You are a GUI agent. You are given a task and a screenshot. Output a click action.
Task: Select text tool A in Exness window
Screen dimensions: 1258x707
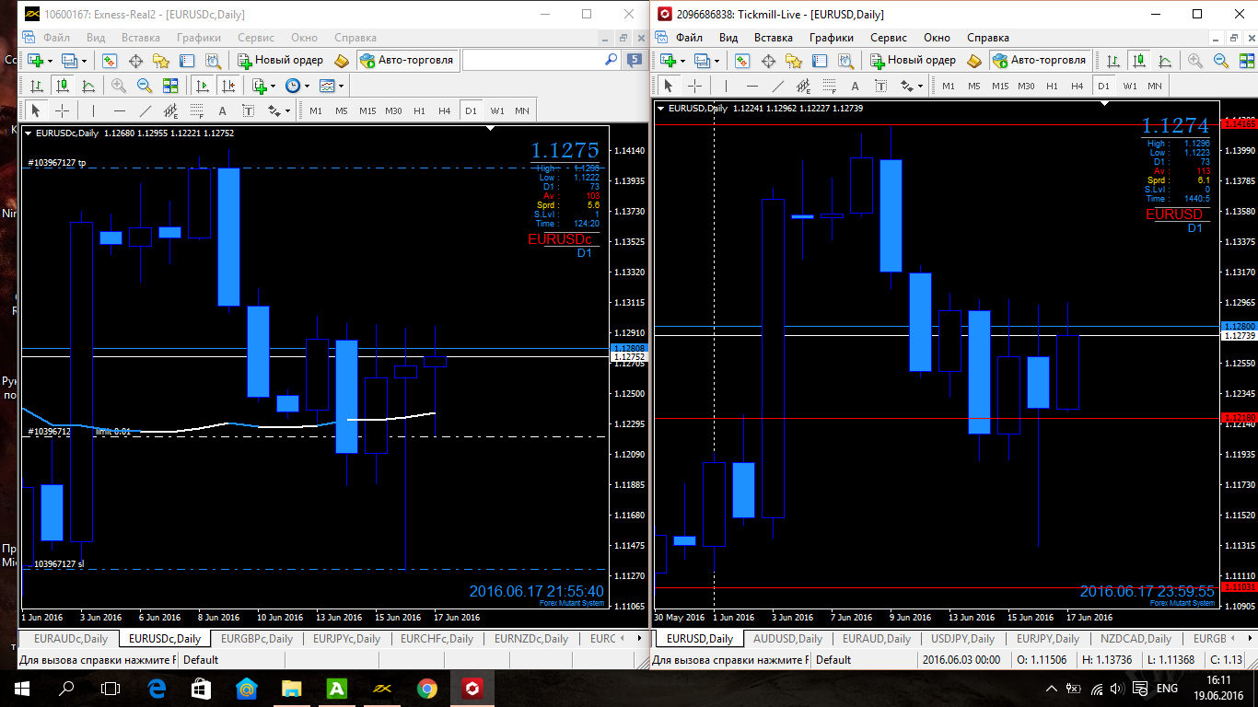point(222,110)
